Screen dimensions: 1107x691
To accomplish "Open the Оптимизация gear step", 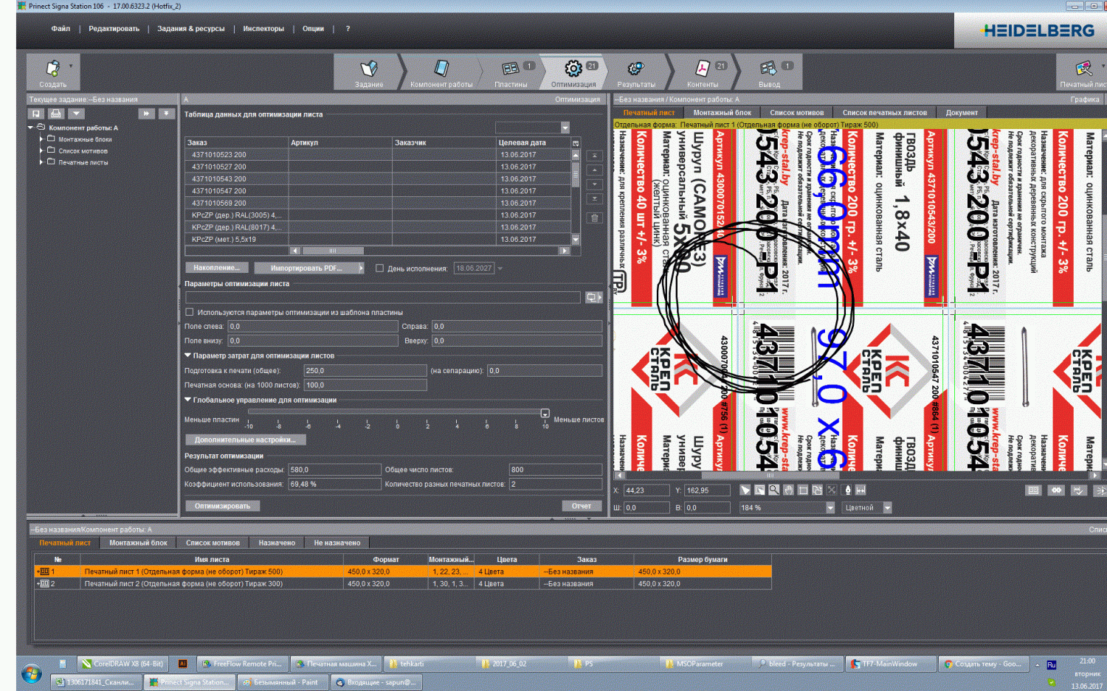I will tap(574, 72).
